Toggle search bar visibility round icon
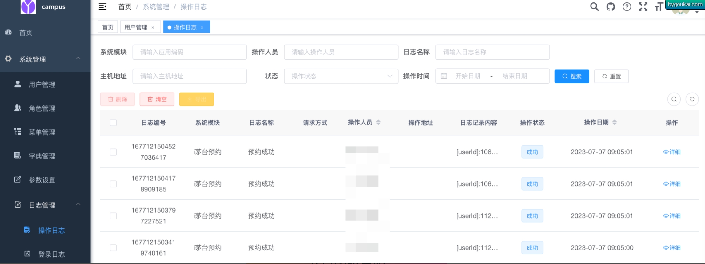This screenshot has width=705, height=264. (674, 99)
